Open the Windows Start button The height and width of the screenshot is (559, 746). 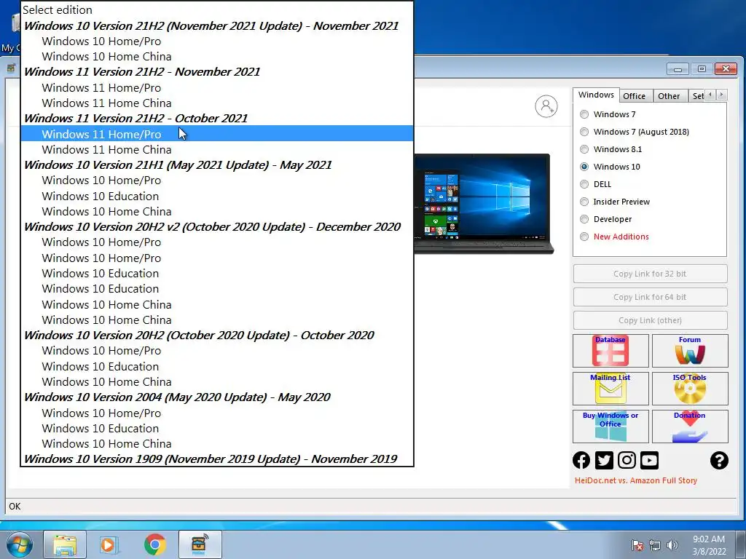(x=20, y=544)
